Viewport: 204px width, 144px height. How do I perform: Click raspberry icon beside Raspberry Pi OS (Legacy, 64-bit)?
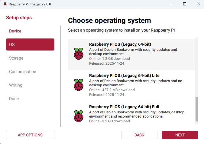coord(79,54)
